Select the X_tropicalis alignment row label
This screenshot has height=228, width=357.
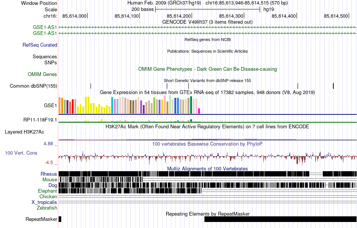pyautogui.click(x=44, y=202)
